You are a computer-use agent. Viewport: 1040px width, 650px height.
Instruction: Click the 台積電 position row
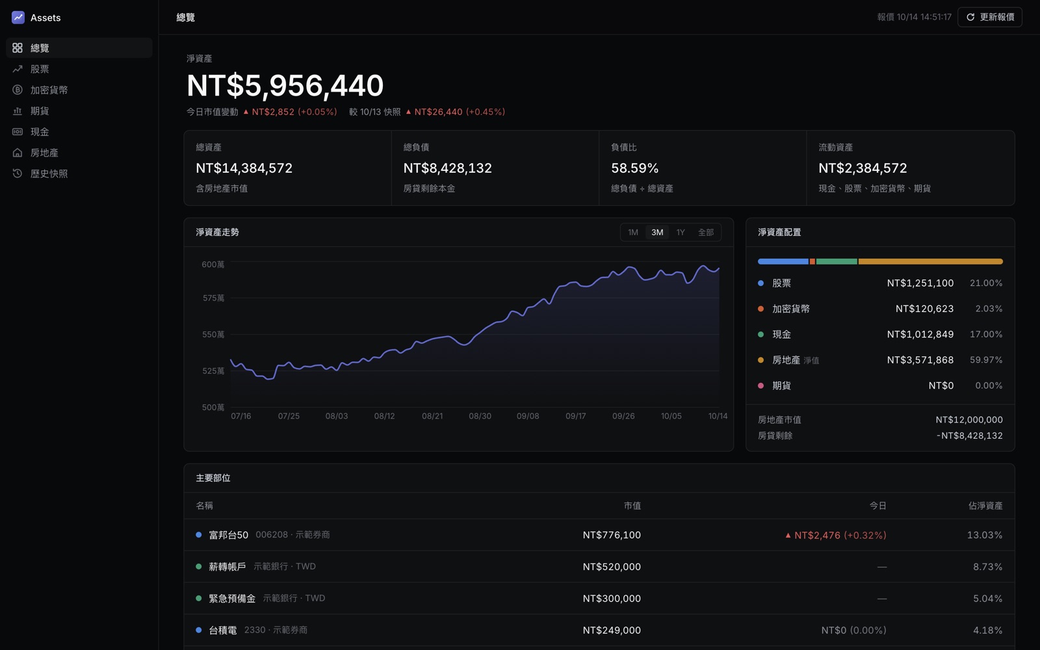tap(599, 630)
